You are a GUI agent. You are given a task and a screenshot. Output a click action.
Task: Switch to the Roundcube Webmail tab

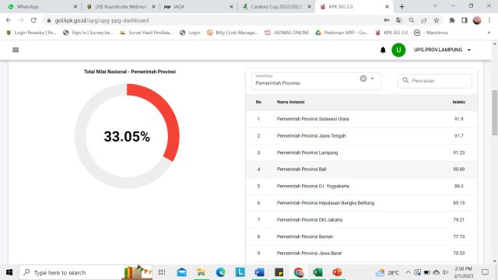coord(121,7)
